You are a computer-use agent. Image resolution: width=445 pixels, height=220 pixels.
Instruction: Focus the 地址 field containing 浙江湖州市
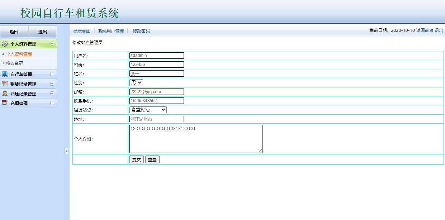(157, 119)
